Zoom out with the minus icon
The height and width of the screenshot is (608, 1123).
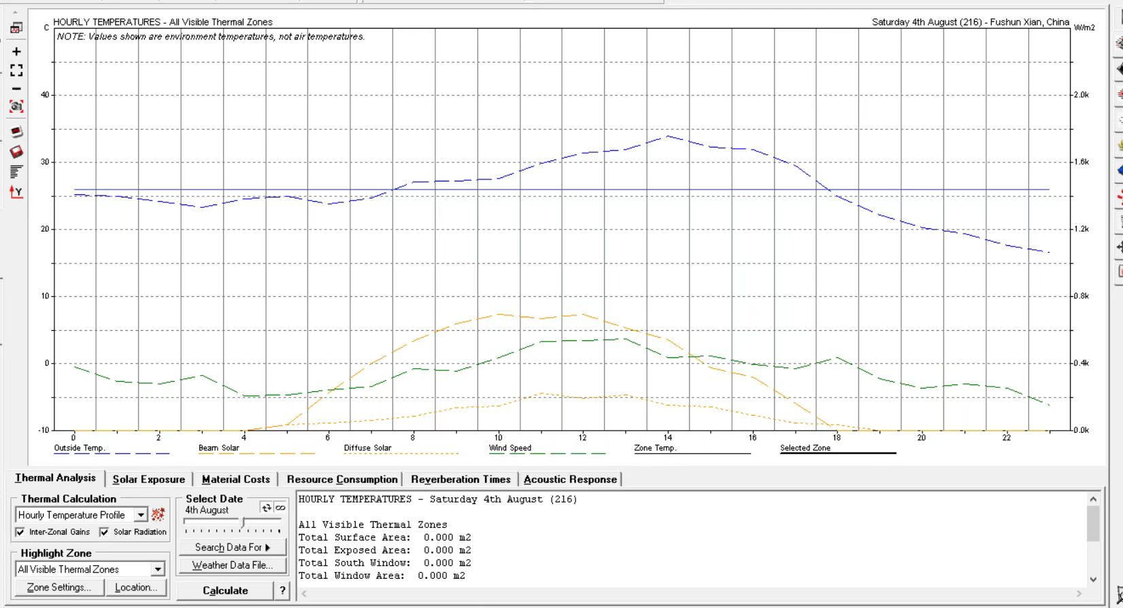point(16,88)
